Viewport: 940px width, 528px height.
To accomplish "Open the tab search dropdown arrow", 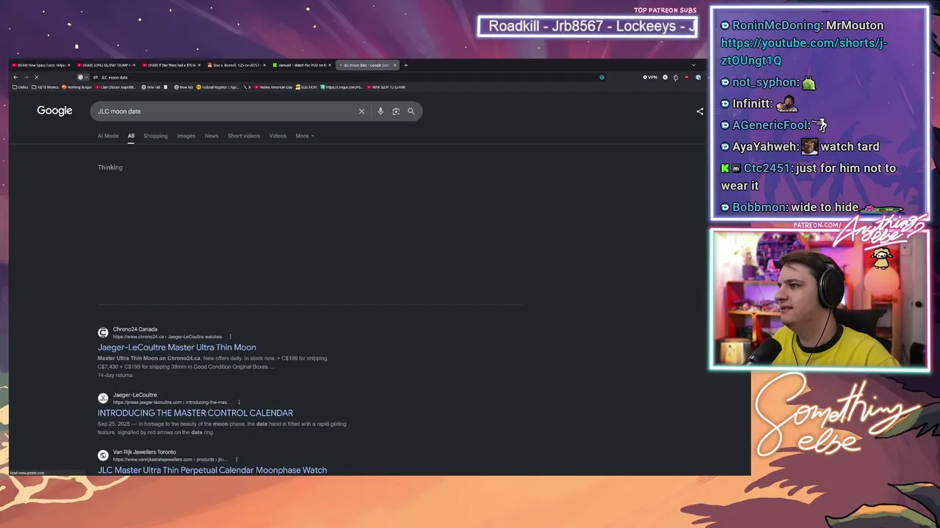I will (x=693, y=65).
